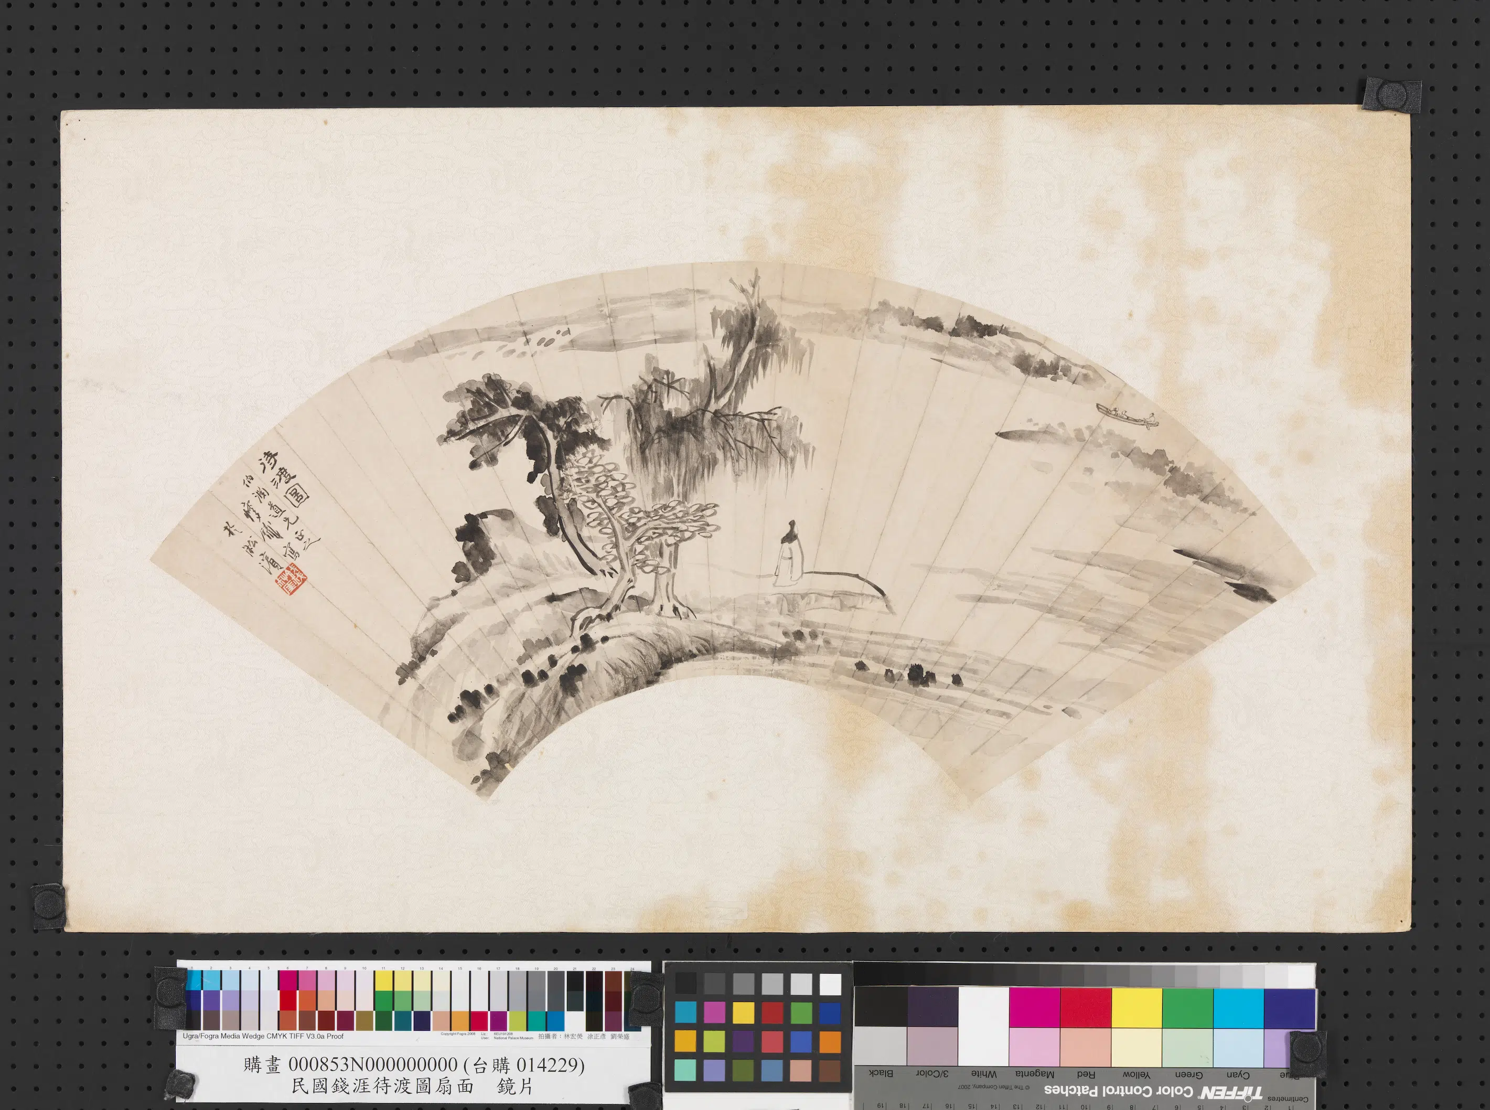Click the text '(台購 014229)'
This screenshot has height=1110, width=1490.
(x=524, y=1065)
